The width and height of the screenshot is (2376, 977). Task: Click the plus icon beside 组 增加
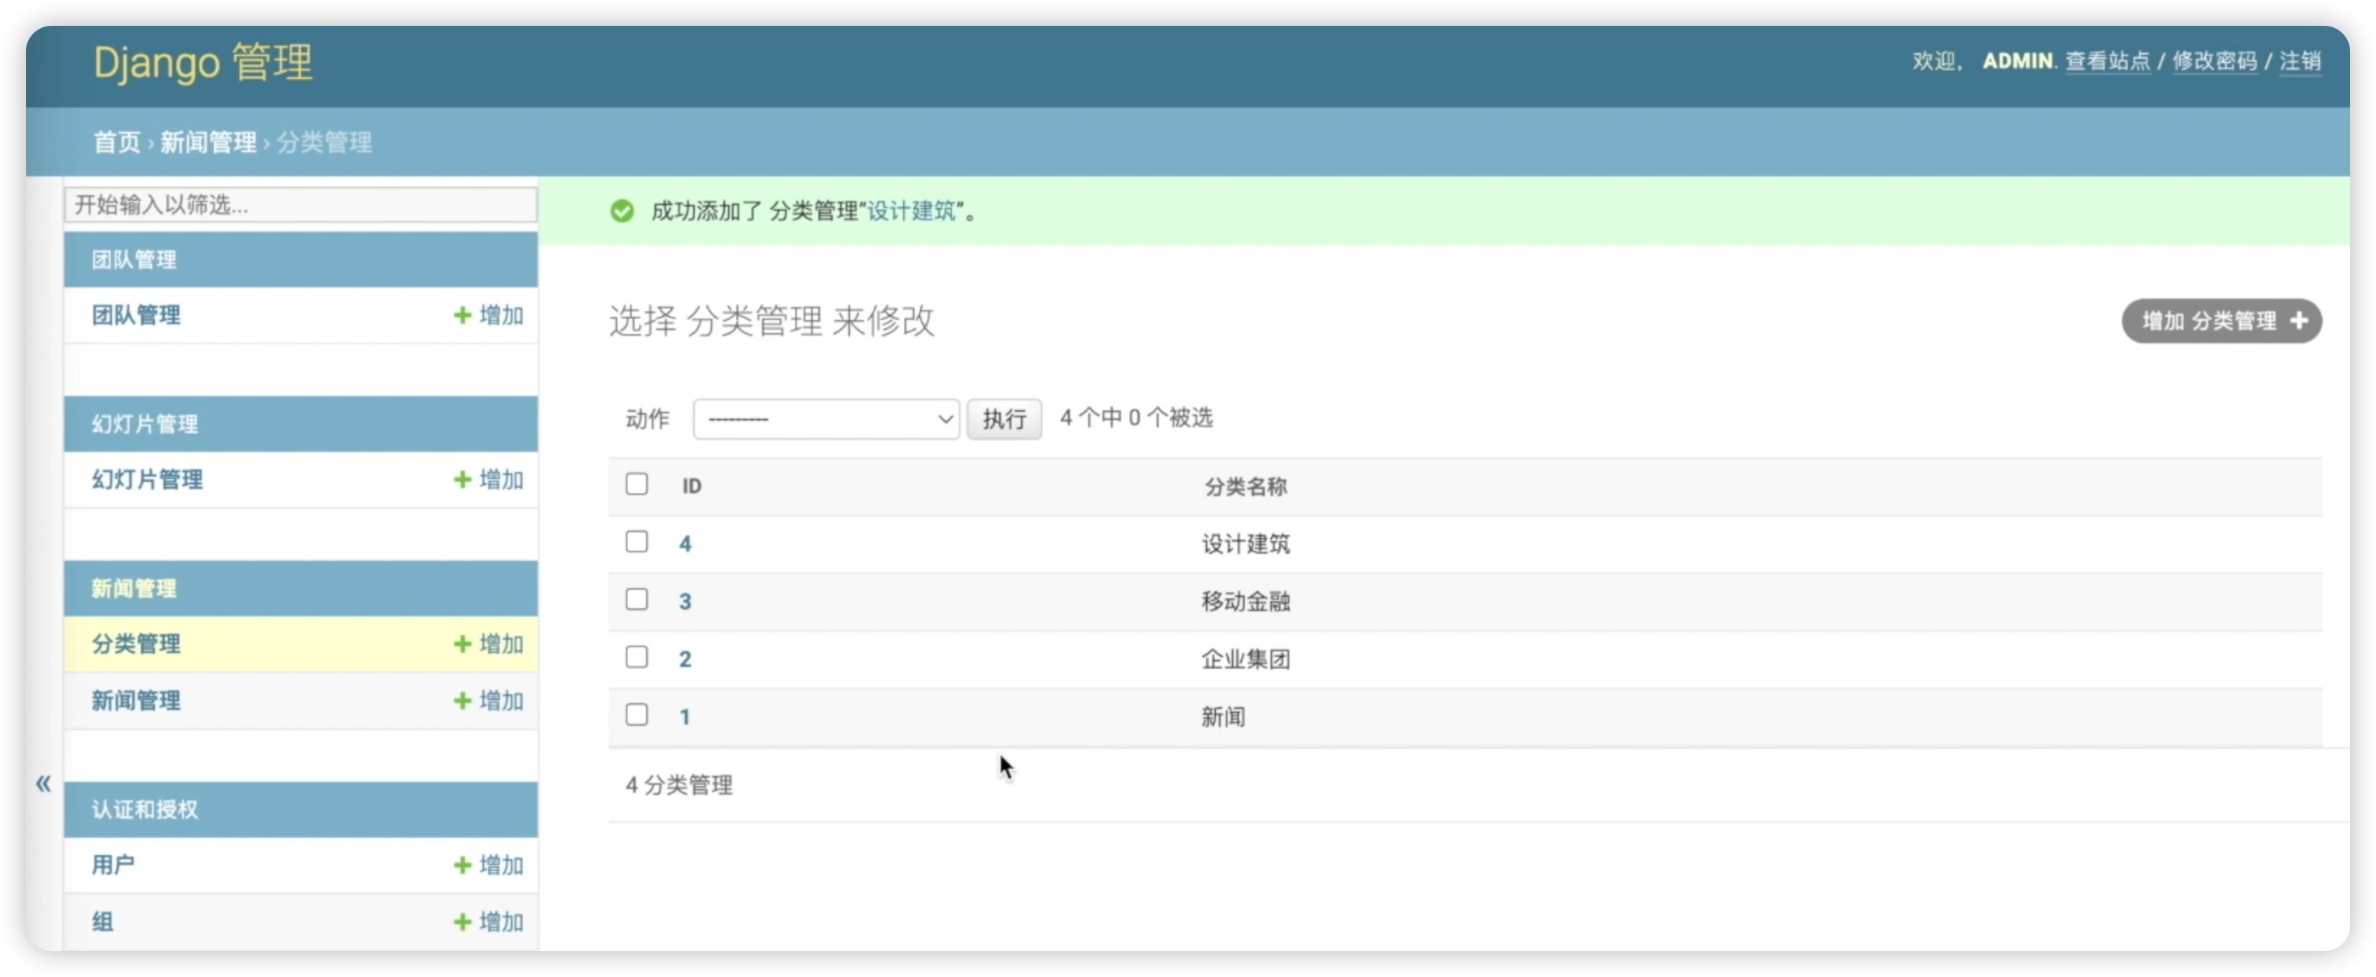[462, 922]
